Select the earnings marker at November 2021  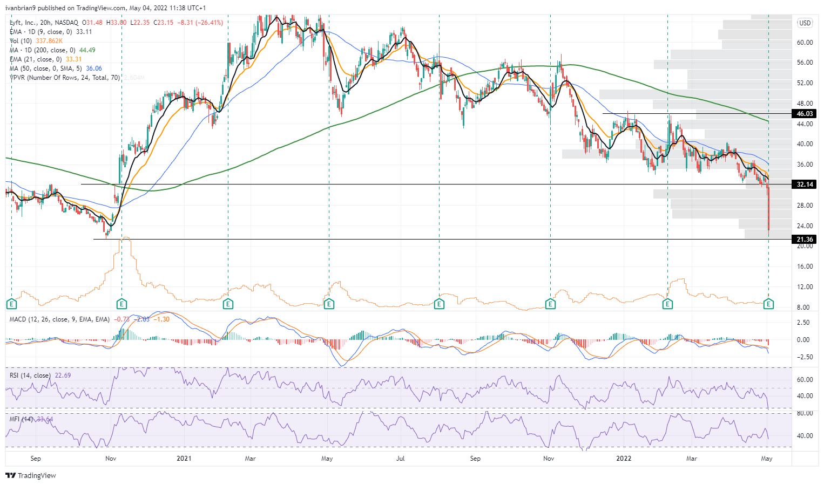click(x=550, y=304)
